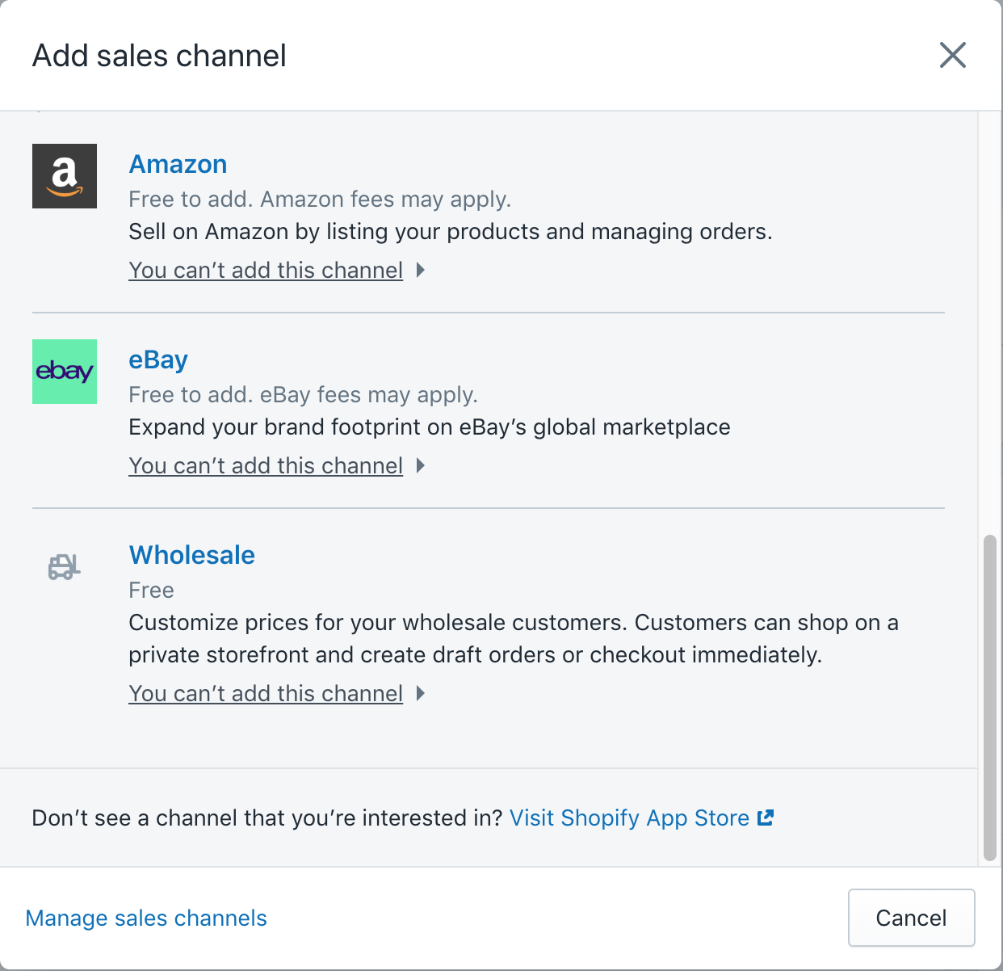Expand Wholesale's "You can't add this channel"
This screenshot has height=971, width=1003.
266,693
